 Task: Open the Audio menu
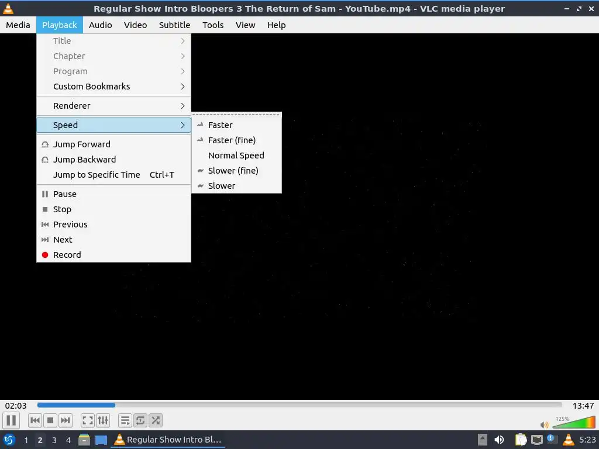[x=101, y=25]
